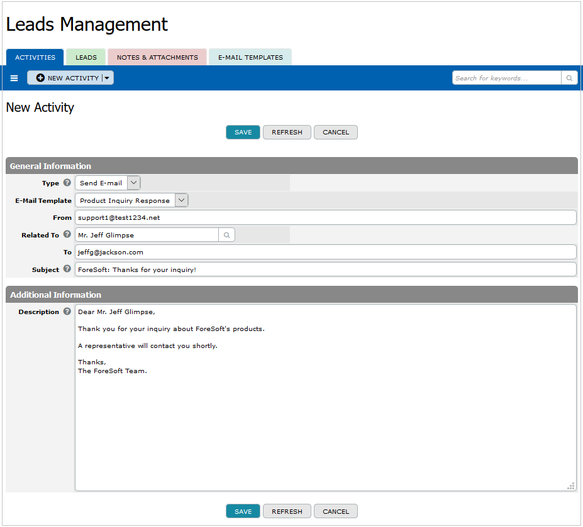
Task: Focus the Search for keywords box
Action: click(506, 78)
